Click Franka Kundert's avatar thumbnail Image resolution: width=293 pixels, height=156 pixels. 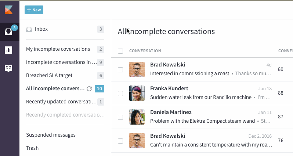137,93
